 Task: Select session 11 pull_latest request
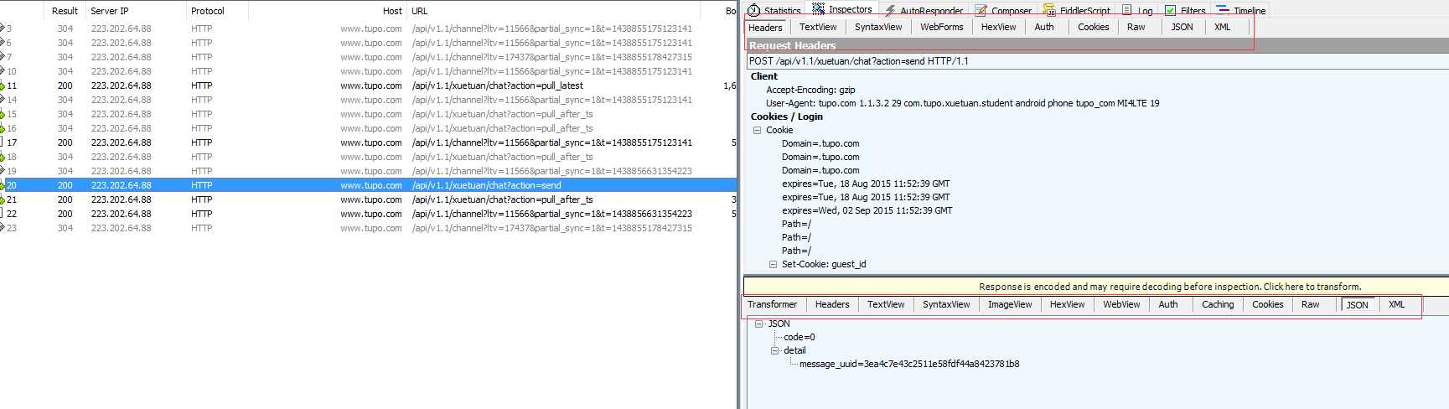point(369,85)
